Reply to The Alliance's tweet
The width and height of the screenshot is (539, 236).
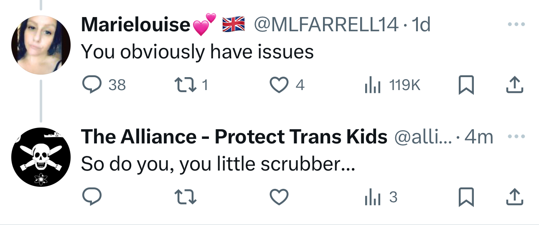point(90,197)
